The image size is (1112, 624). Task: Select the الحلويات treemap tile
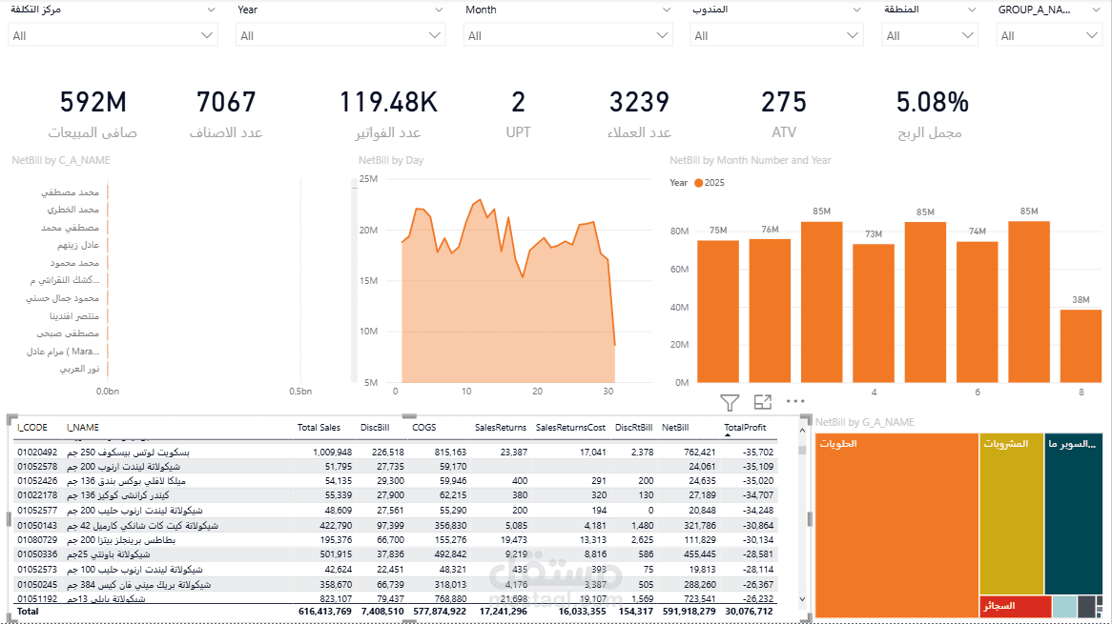click(x=897, y=525)
